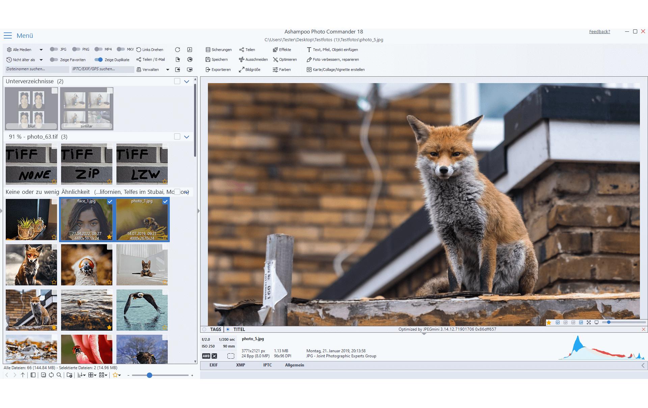The width and height of the screenshot is (648, 408).
Task: Collapse the Unterverzeichnisse section chevron
Action: [187, 81]
